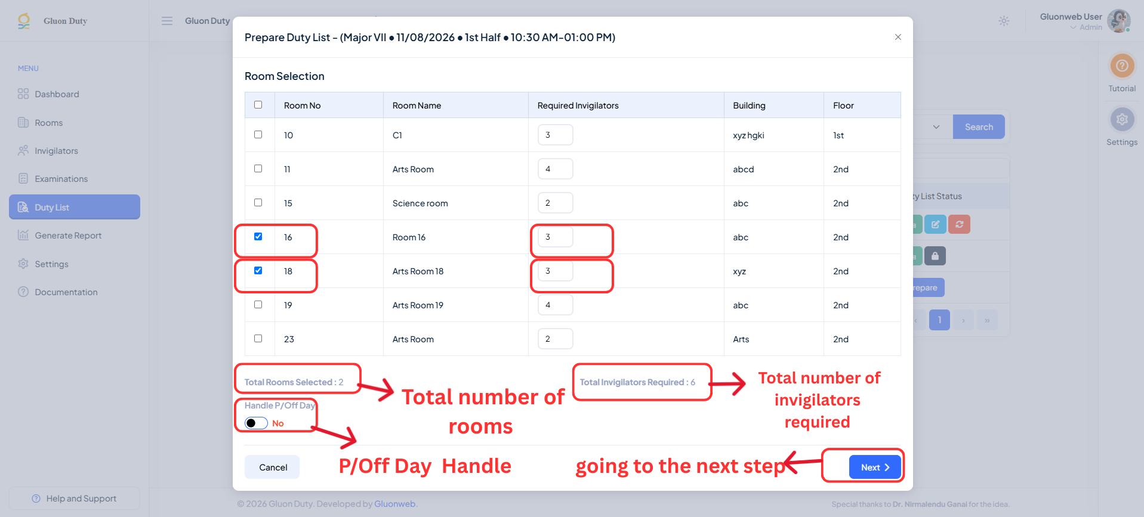
Task: Check the box for room 10
Action: point(258,134)
